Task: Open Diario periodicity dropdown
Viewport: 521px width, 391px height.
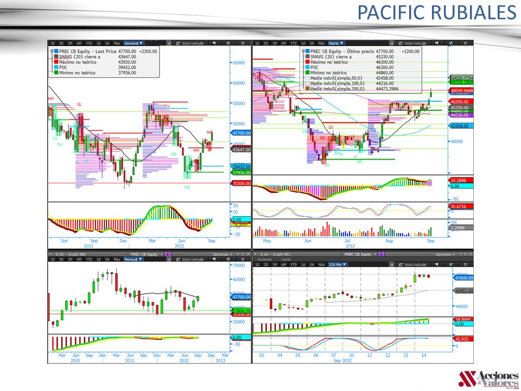Action: (336, 43)
